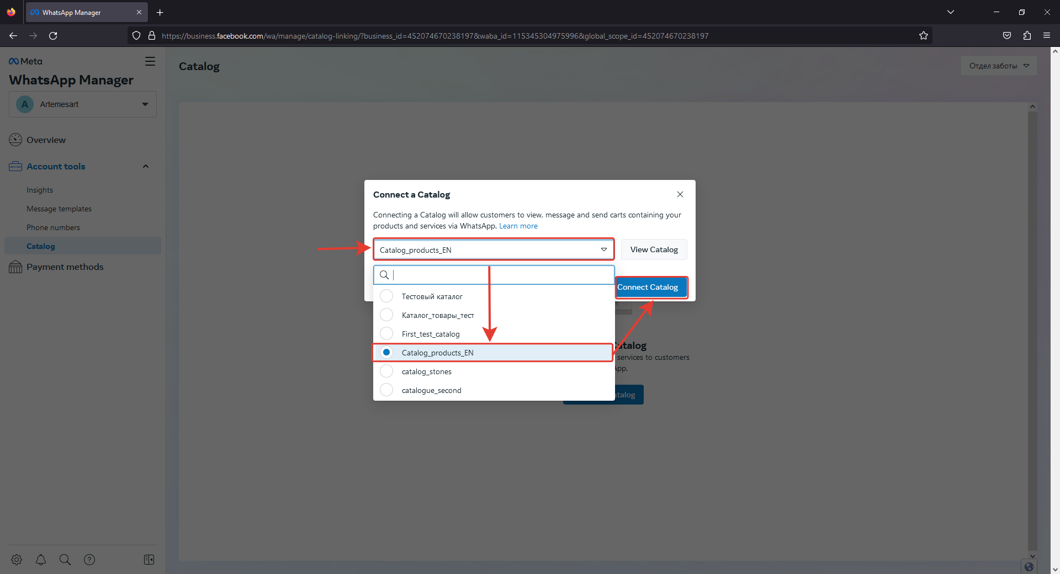This screenshot has width=1060, height=574.
Task: Close the Connect a Catalog dialog
Action: (680, 194)
